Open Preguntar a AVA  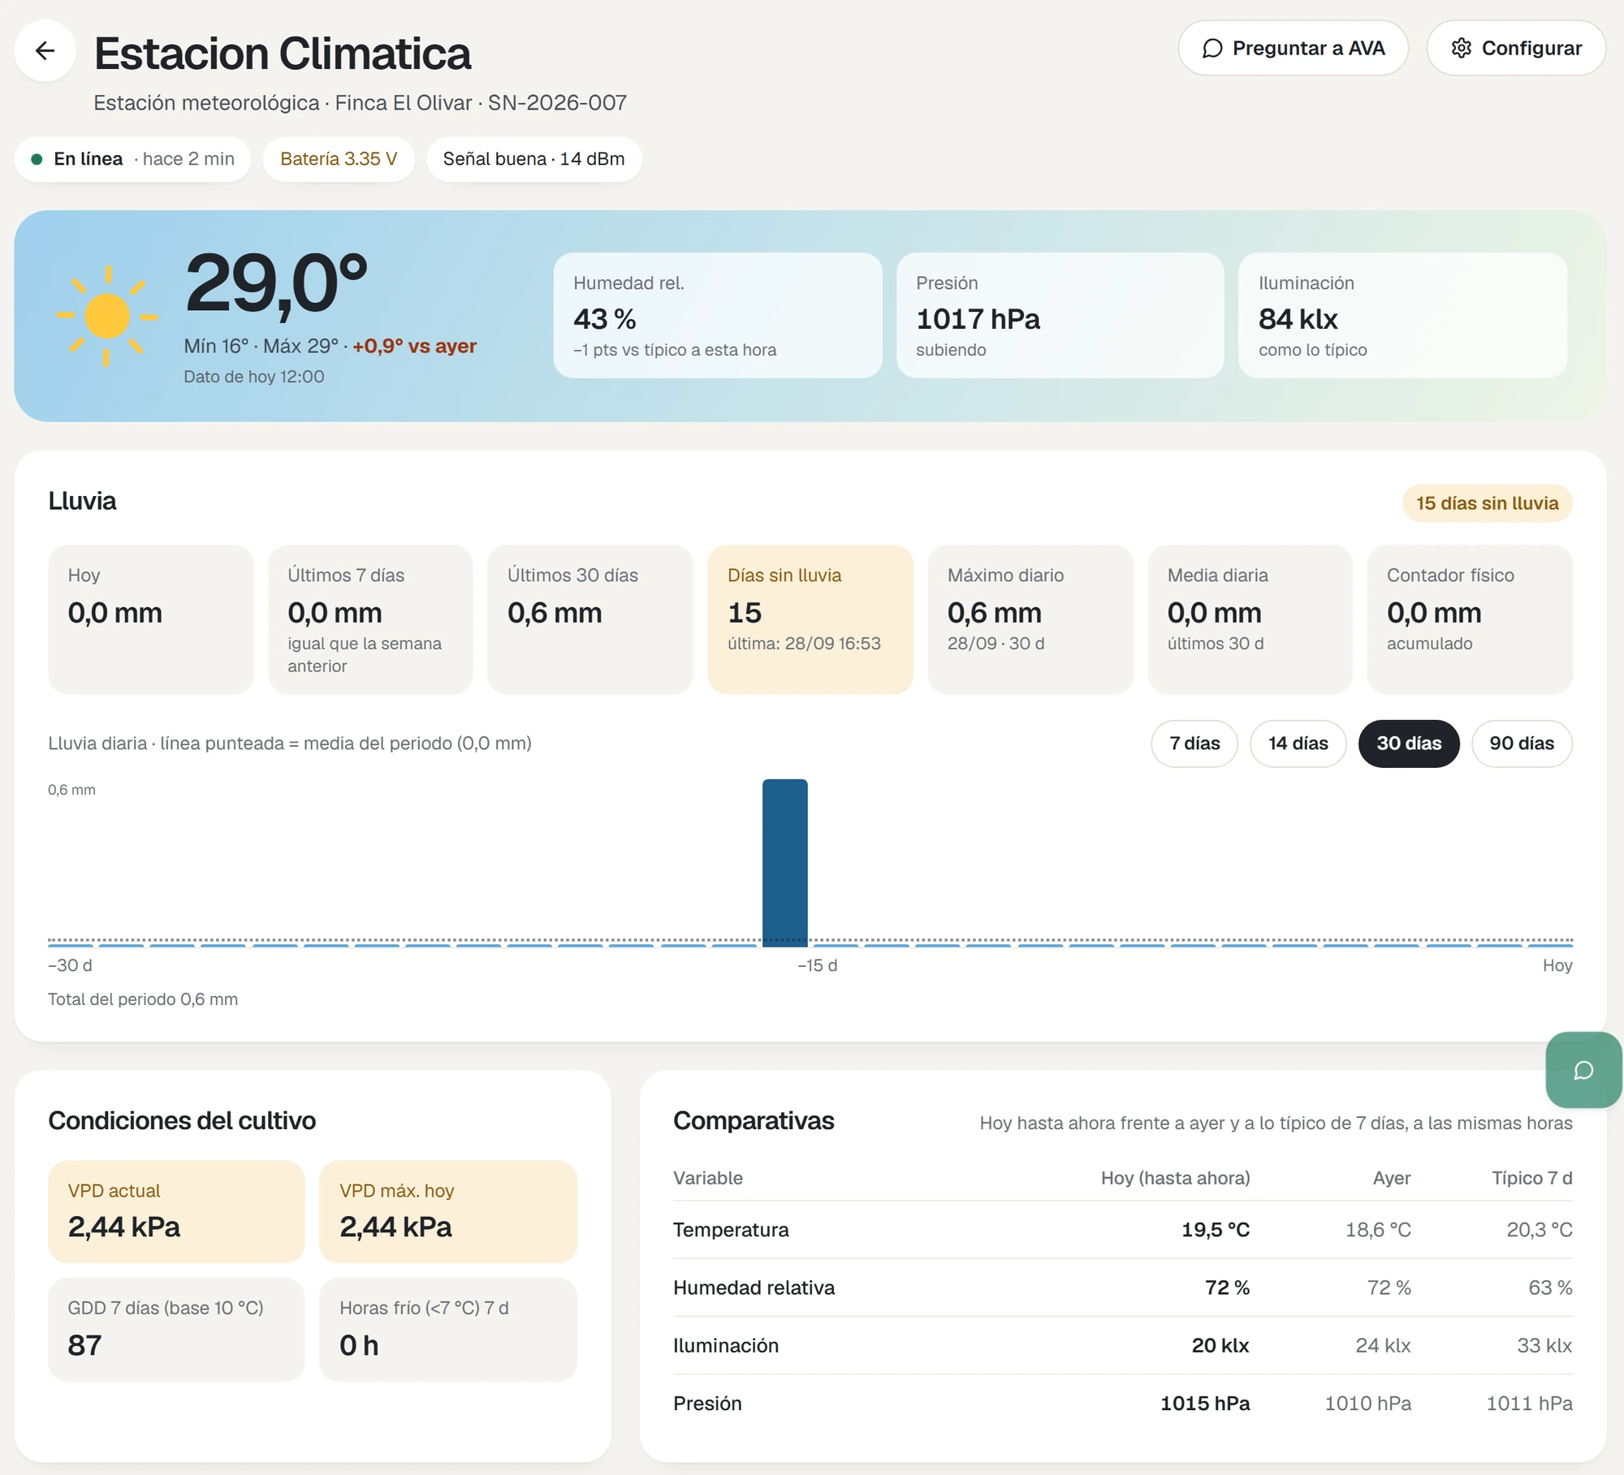pyautogui.click(x=1293, y=49)
